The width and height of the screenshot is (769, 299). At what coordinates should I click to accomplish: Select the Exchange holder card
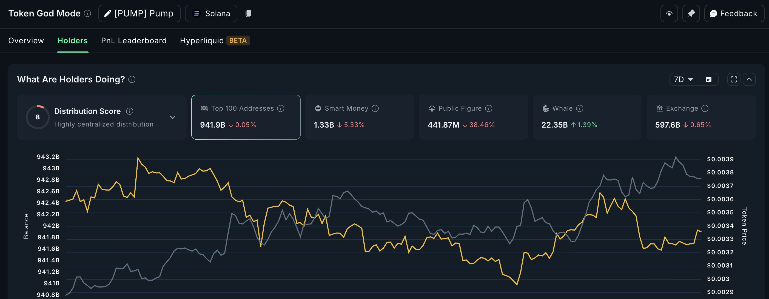(701, 117)
